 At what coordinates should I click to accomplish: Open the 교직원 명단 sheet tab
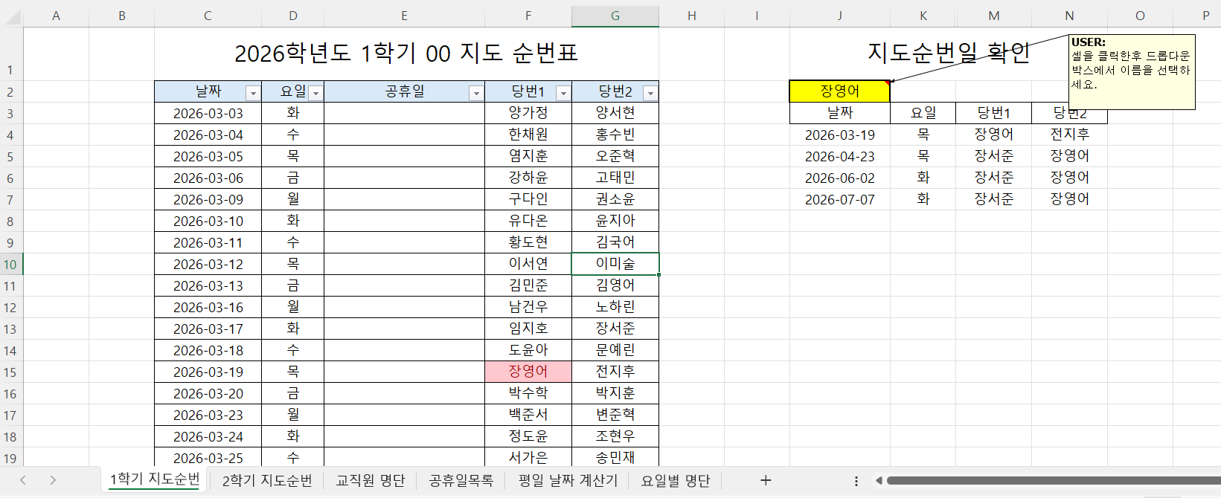pyautogui.click(x=371, y=481)
